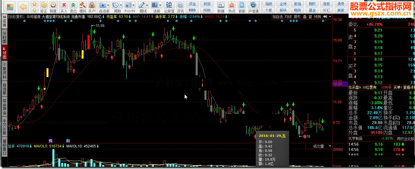This screenshot has height=169, width=415.
Task: Open the 模拟 simulated trading gavel icon
Action: click(83, 7)
